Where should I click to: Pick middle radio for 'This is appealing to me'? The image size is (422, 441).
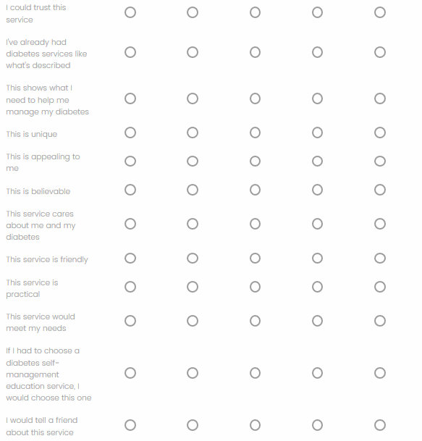255,161
